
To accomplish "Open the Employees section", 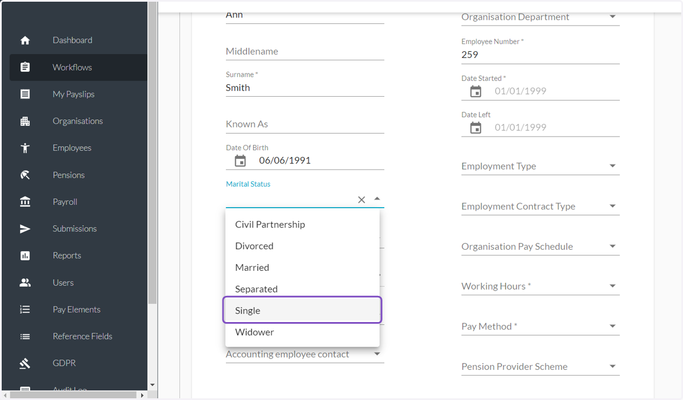I will 72,148.
